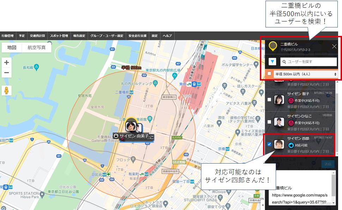Close the 二重橋ビル spot panel
This screenshot has height=210, width=342.
click(334, 46)
